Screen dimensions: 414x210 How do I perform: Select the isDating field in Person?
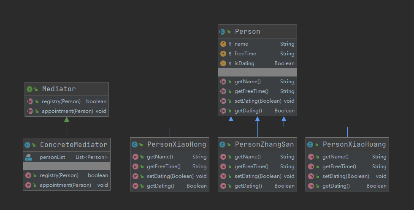coord(257,63)
